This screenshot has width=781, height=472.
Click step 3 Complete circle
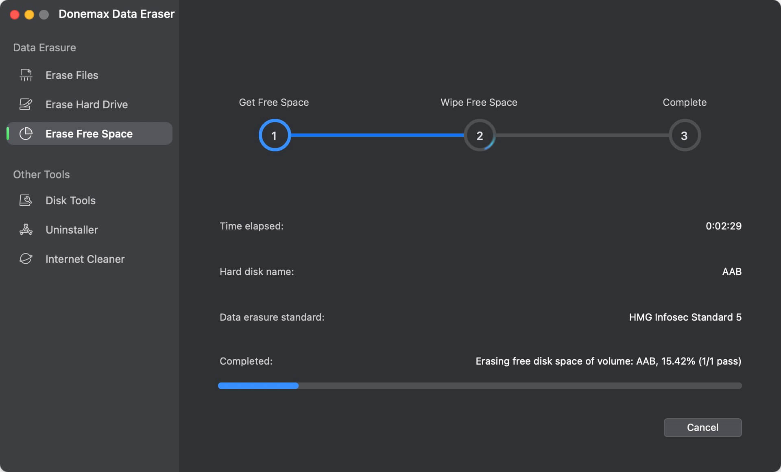[x=685, y=135]
